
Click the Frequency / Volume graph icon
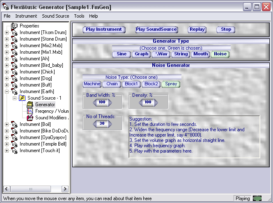[30, 111]
